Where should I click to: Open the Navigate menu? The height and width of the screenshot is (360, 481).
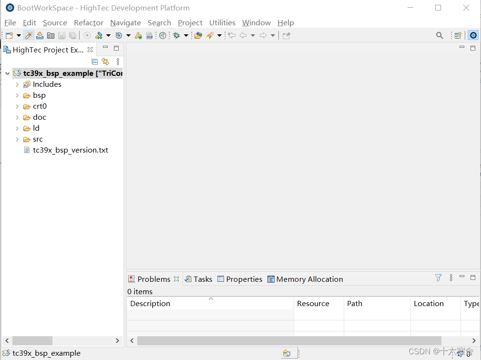pos(125,23)
